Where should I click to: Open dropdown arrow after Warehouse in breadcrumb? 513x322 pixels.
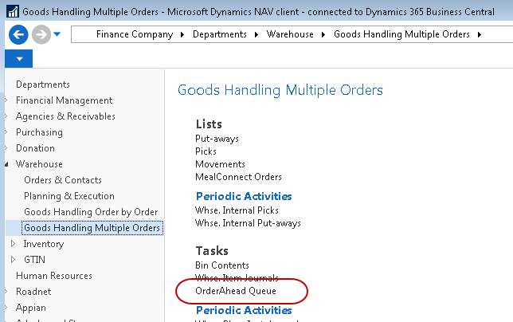coord(326,35)
